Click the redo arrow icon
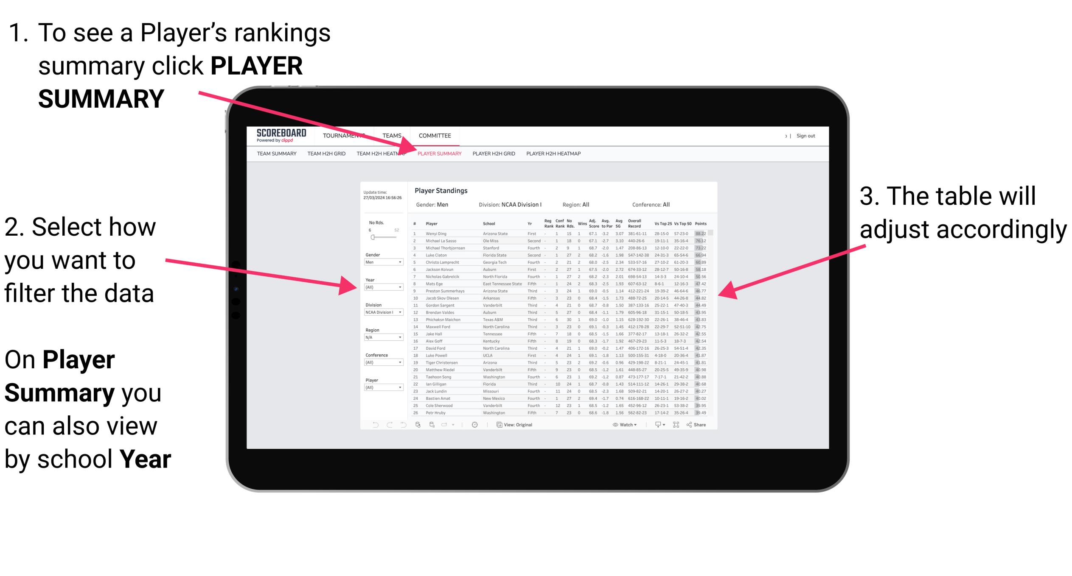 point(387,425)
